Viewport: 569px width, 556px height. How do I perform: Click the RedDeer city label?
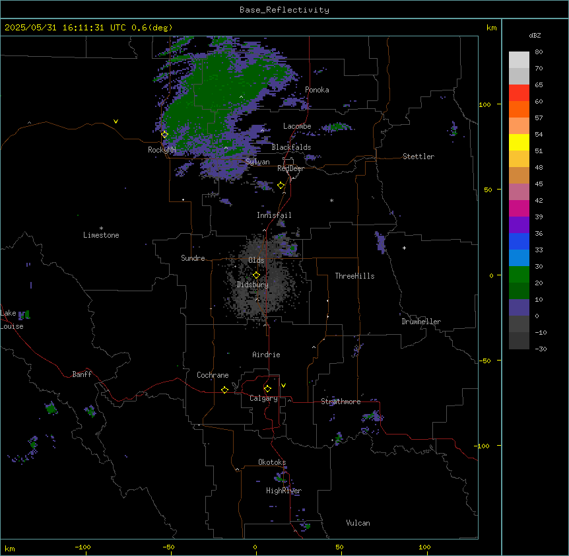click(x=290, y=168)
